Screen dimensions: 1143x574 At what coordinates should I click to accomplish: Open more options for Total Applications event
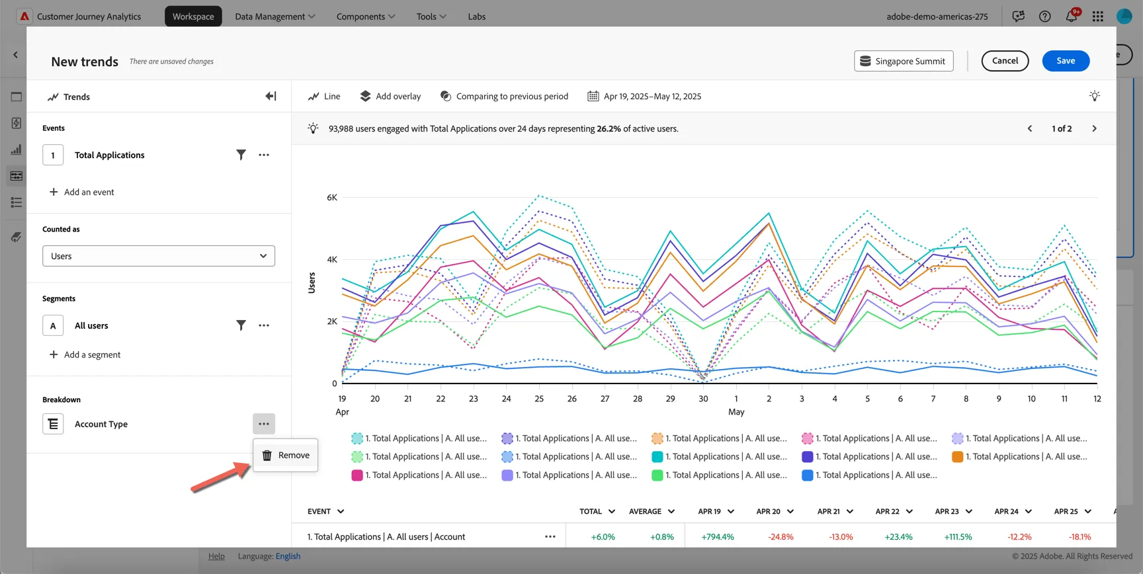[x=264, y=155]
